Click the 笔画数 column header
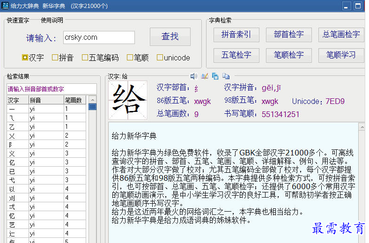Screen dimensions: 369x243 75,100
